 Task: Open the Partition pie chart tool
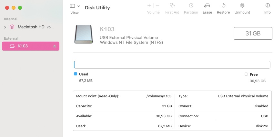tap(191, 5)
